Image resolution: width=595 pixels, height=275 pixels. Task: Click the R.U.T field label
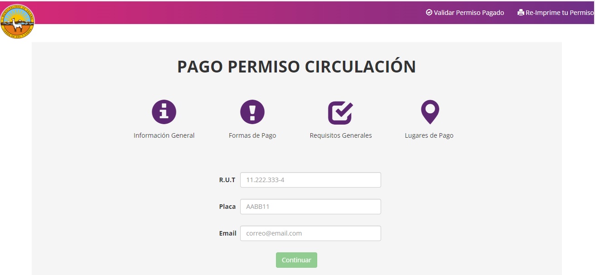tap(228, 179)
